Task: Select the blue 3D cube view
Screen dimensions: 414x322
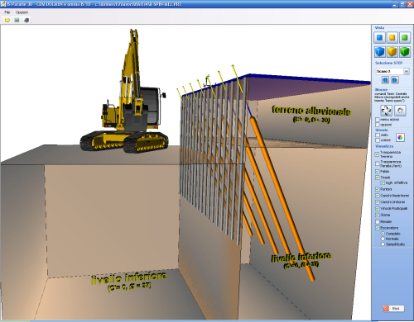Action: (379, 51)
